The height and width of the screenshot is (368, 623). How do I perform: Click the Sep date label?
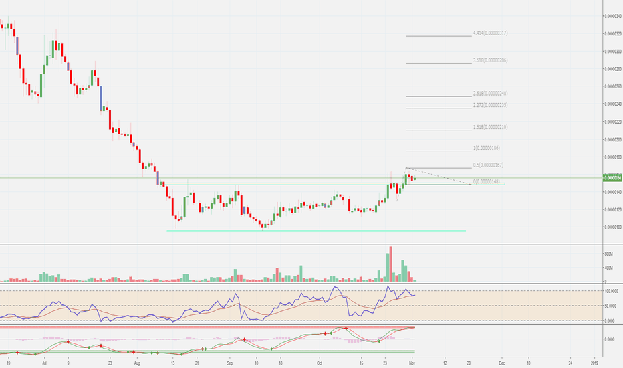pyautogui.click(x=229, y=363)
